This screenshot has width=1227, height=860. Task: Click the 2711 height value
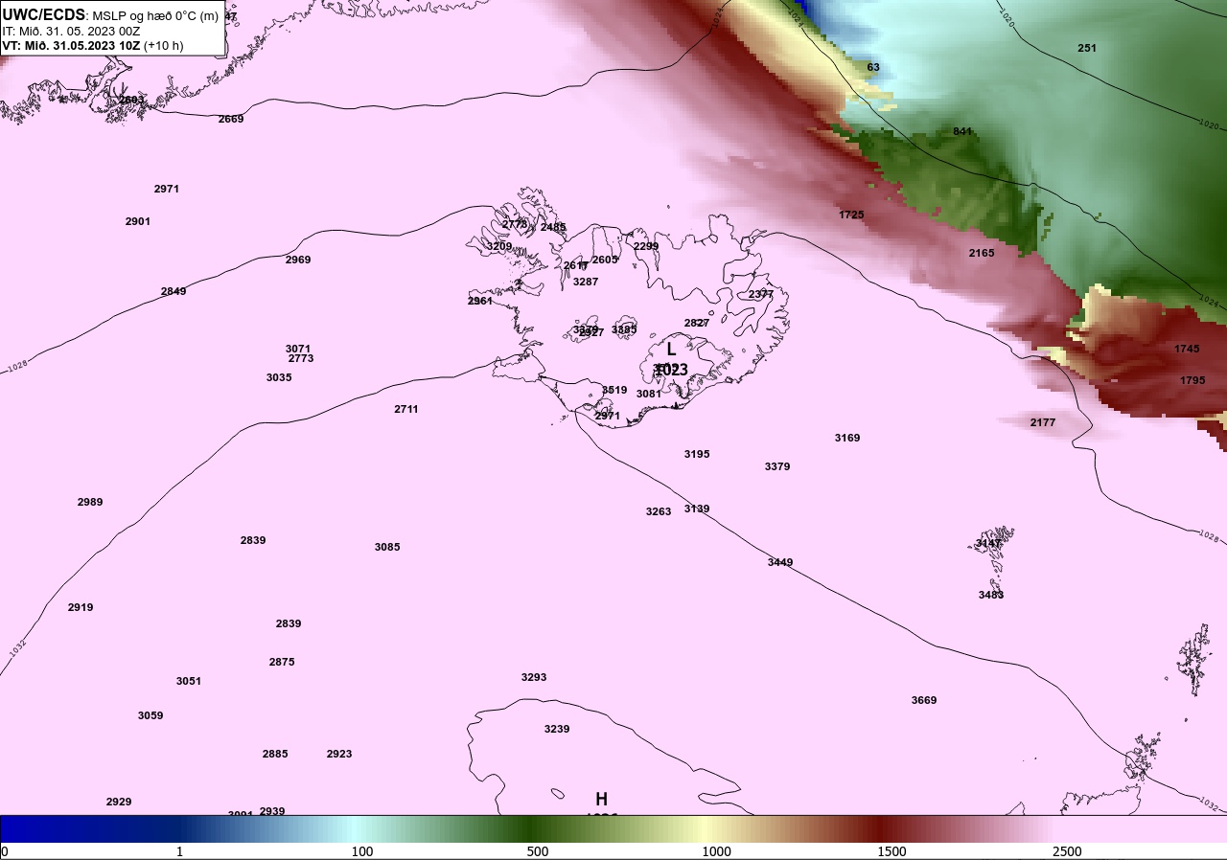coord(406,409)
